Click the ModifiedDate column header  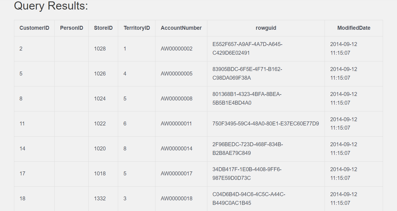click(x=354, y=28)
